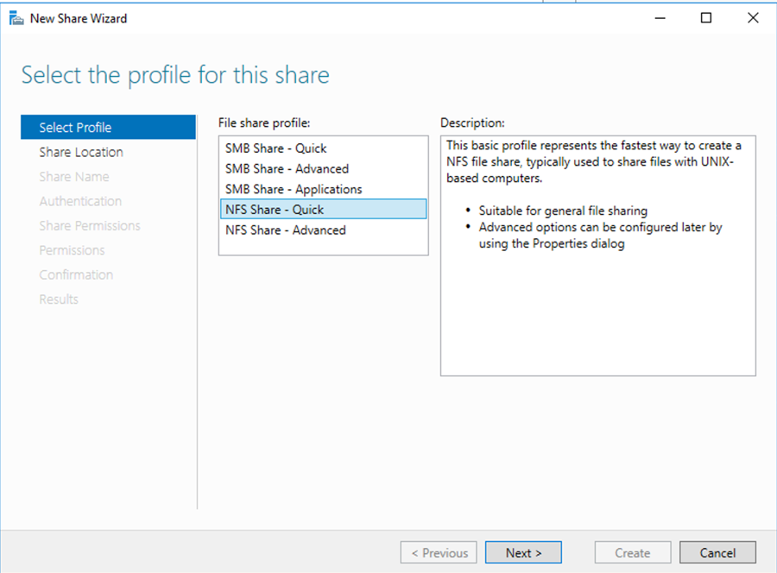777x573 pixels.
Task: Click the 'Description:' label
Action: (x=472, y=123)
